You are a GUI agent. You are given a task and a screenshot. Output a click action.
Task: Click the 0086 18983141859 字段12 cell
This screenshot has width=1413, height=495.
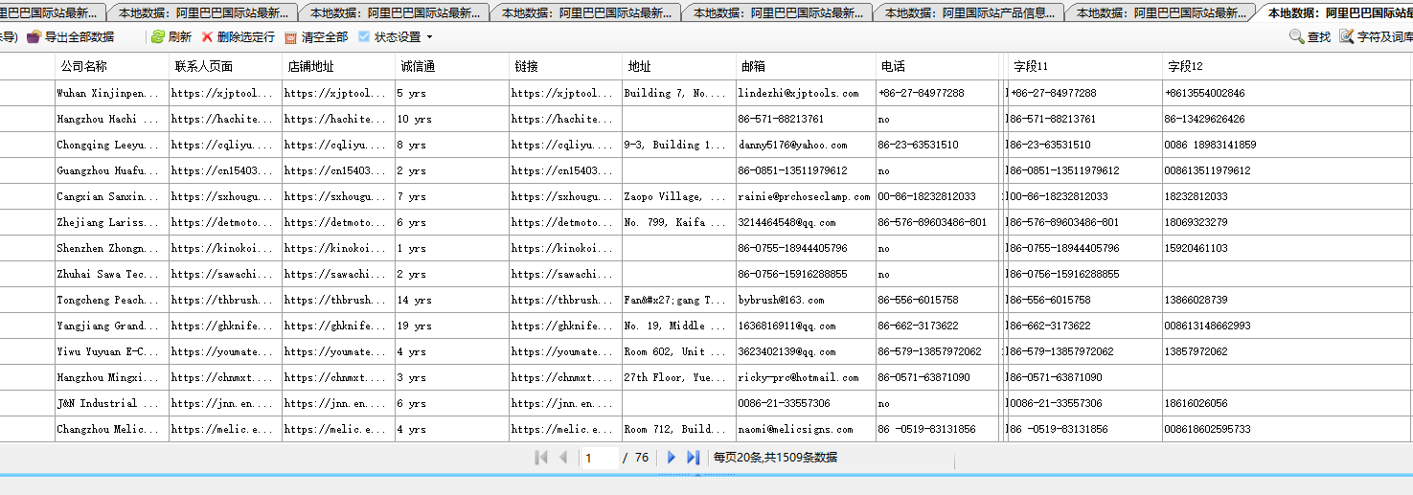(x=1287, y=146)
